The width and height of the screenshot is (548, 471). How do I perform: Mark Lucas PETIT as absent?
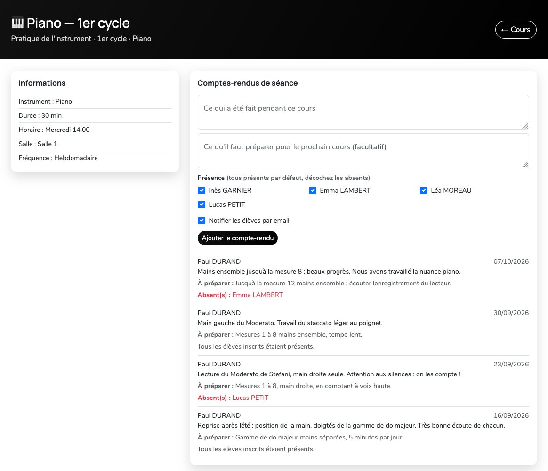pyautogui.click(x=201, y=204)
